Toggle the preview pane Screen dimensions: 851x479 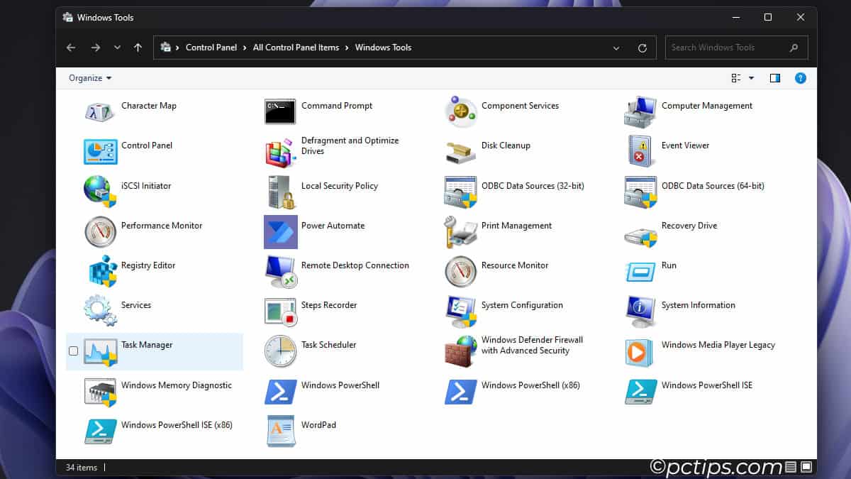(774, 78)
